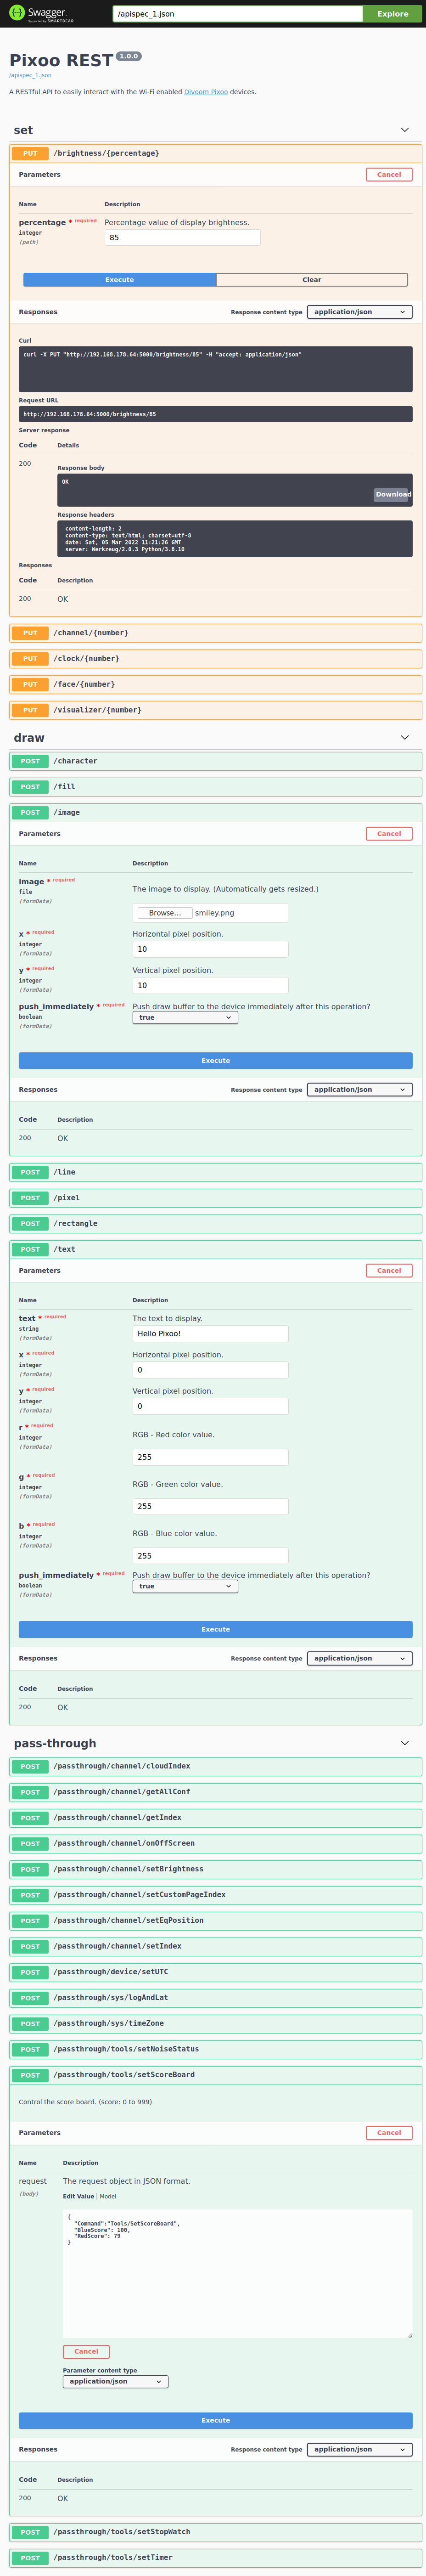Expand POST /passthrough/device/setUTC
426x2576 pixels.
[216, 1972]
